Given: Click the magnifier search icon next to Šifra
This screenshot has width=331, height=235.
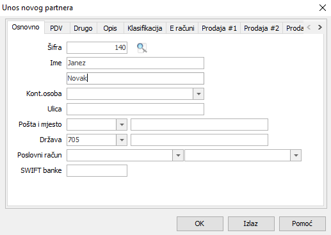Looking at the screenshot, I should [x=142, y=48].
